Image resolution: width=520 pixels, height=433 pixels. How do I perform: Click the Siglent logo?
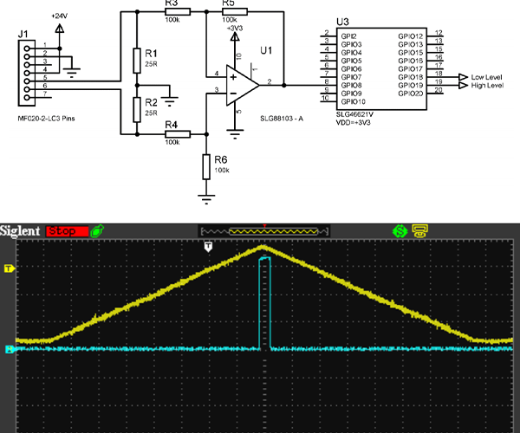pyautogui.click(x=20, y=231)
